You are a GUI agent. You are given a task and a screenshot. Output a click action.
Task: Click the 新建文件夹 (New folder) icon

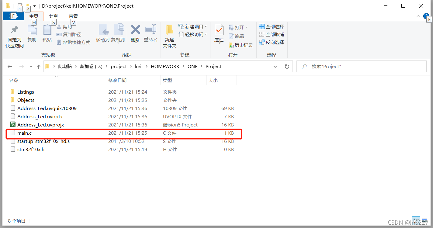[169, 30]
